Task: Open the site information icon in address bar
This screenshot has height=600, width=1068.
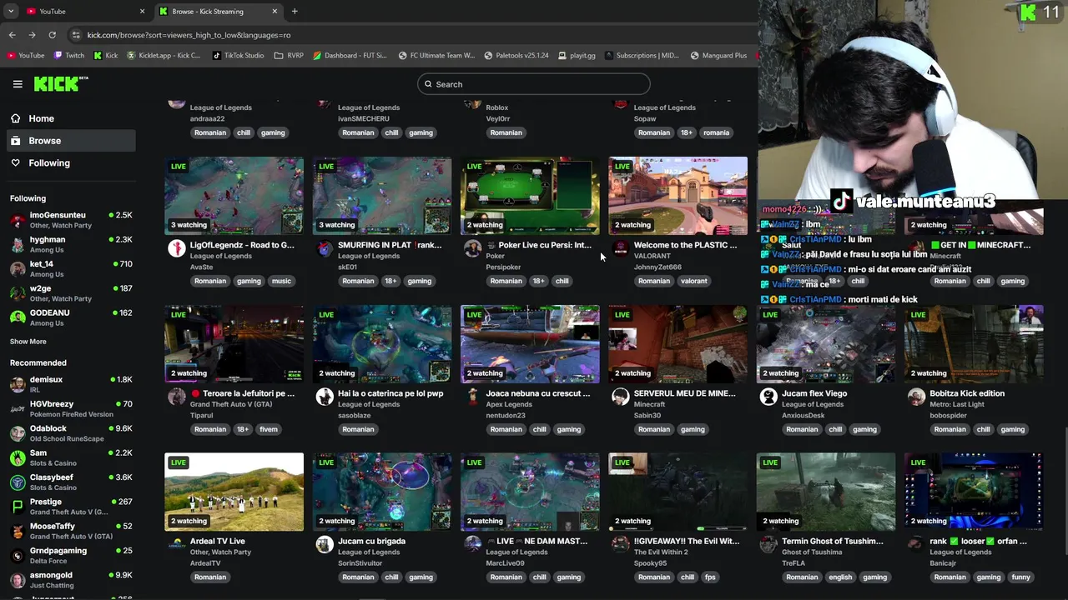Action: pyautogui.click(x=76, y=35)
